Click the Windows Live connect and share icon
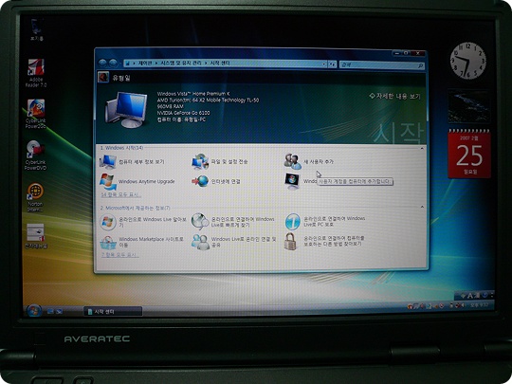This screenshot has width=512, height=384. 200,242
